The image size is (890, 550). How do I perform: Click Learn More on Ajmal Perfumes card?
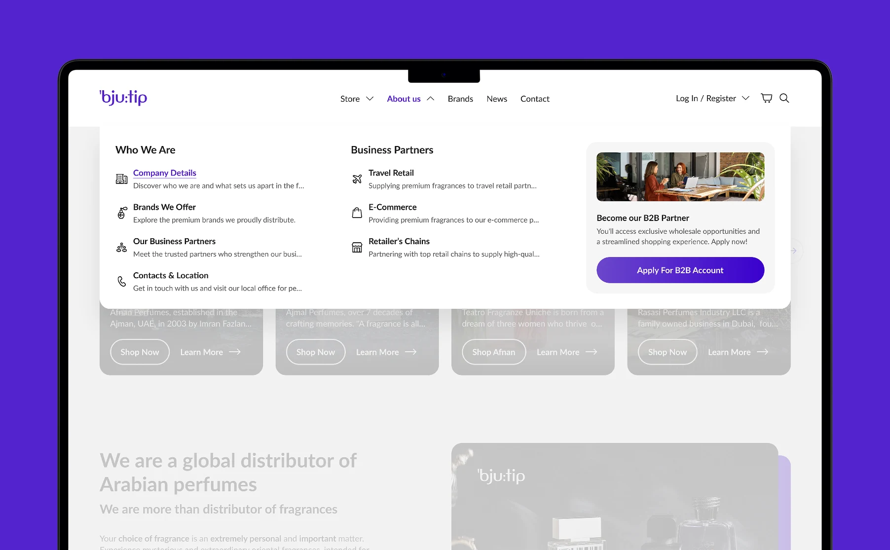(386, 352)
